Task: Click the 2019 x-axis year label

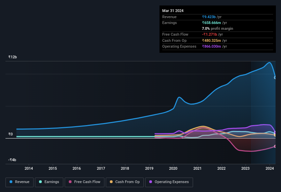Action: [x=149, y=168]
